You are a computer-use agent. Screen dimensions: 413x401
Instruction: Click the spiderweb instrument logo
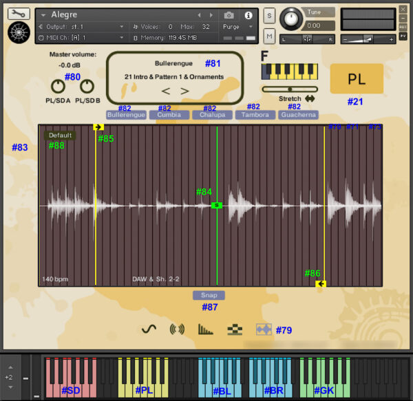[19, 32]
